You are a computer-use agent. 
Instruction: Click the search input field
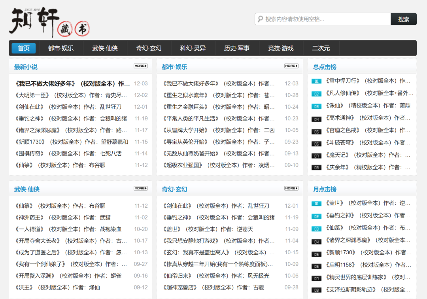coord(323,19)
